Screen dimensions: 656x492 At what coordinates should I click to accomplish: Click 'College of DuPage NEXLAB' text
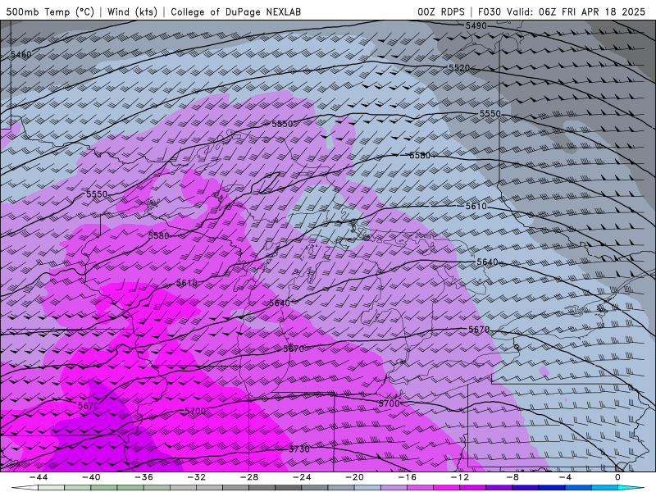click(235, 11)
